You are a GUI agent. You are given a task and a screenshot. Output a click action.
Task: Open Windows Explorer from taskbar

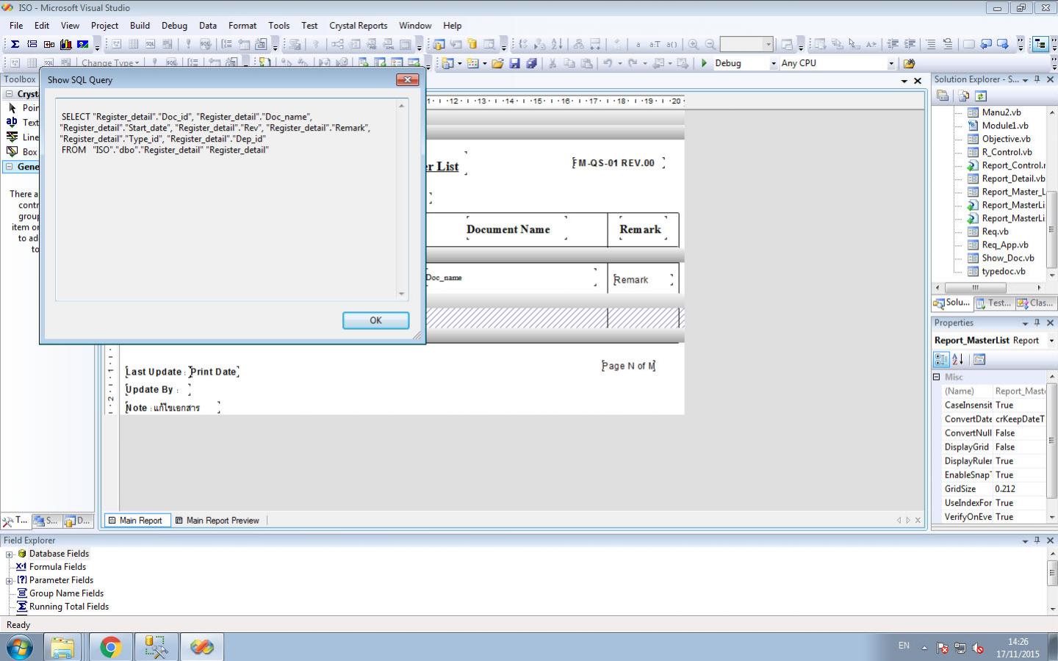(x=63, y=647)
